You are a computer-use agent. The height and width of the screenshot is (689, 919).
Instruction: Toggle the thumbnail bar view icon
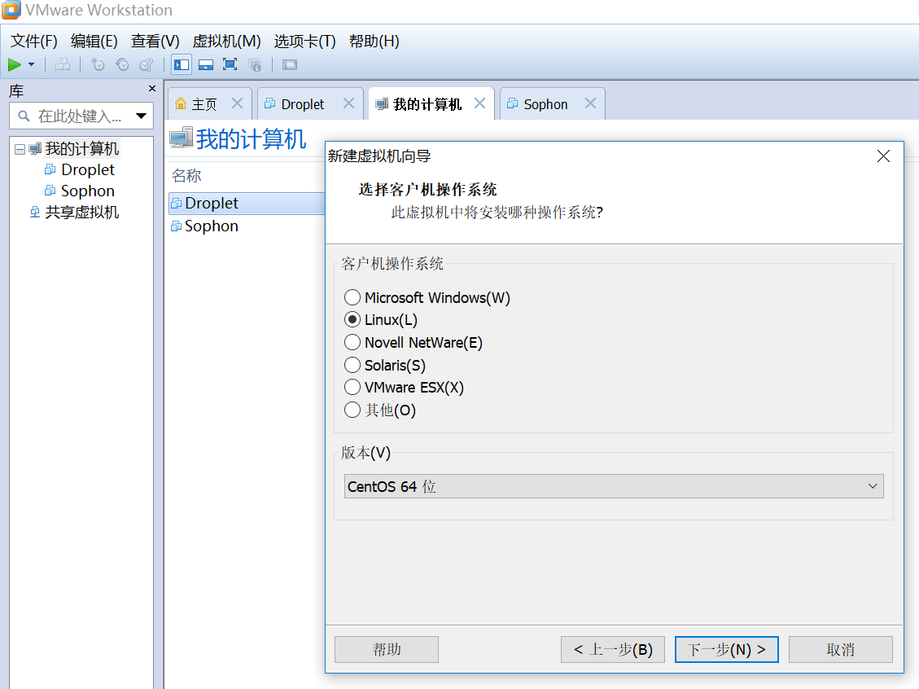tap(206, 64)
